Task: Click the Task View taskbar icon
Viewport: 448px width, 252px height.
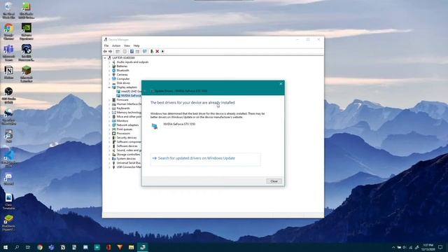Action: pyautogui.click(x=28, y=247)
